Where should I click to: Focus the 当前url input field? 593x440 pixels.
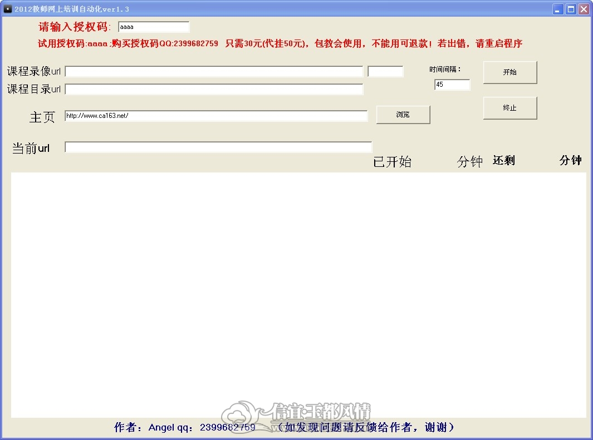click(x=218, y=147)
